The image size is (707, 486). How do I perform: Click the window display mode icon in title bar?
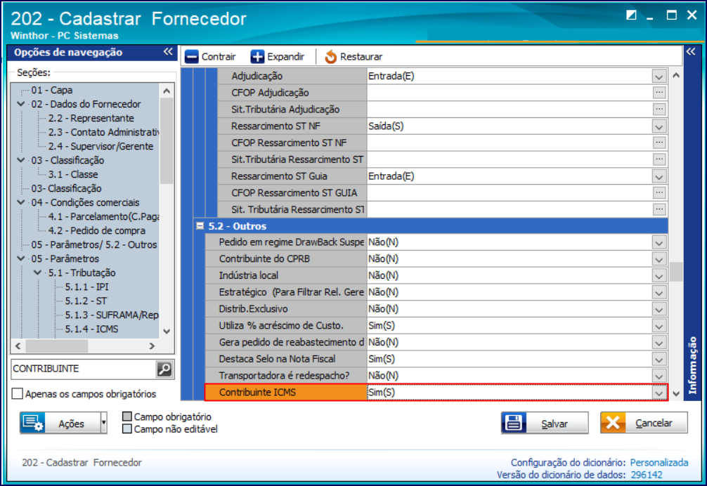pos(631,15)
